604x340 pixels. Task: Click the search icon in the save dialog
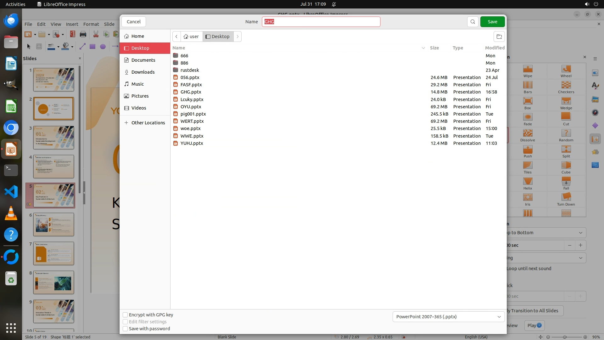pyautogui.click(x=473, y=22)
